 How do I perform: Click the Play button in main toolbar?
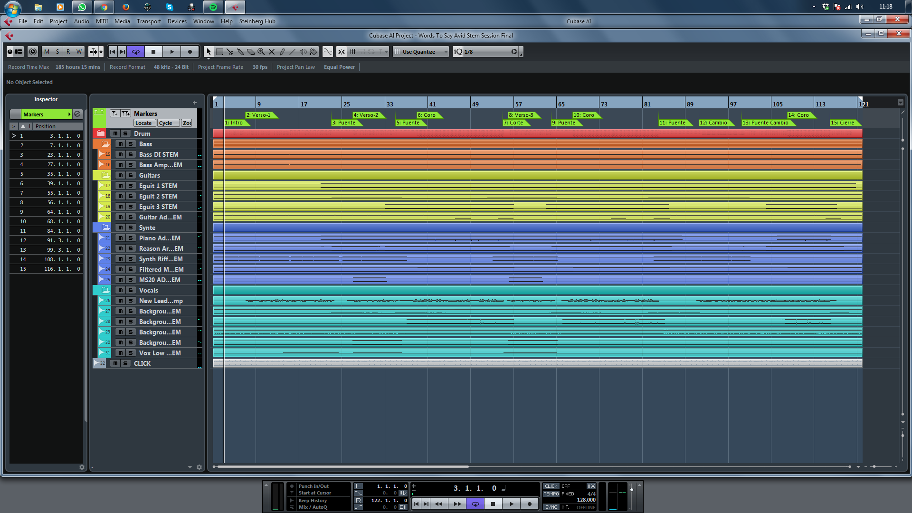pos(172,52)
